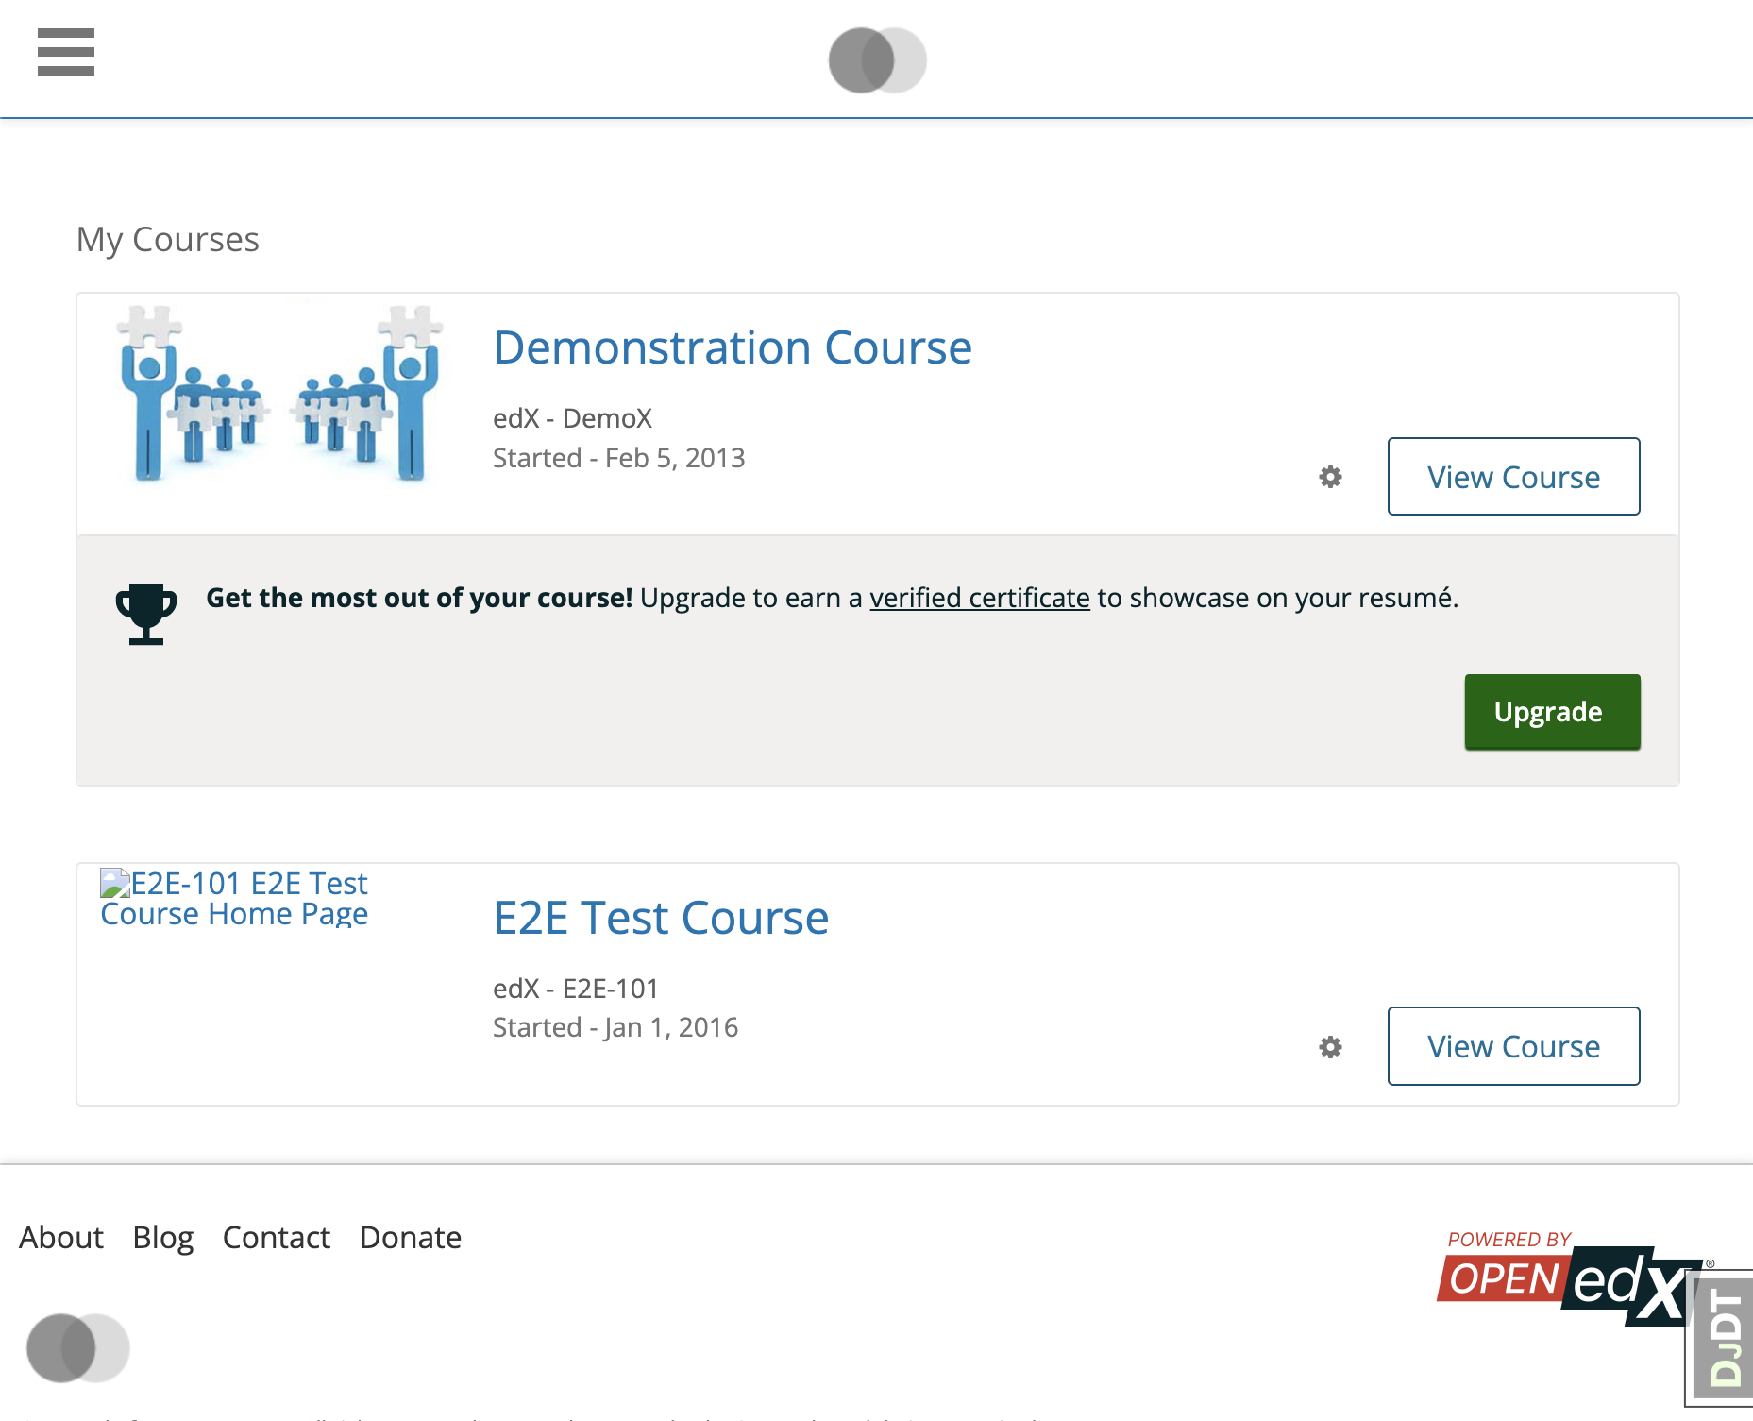Click the trophy icon in the upgrade banner

pos(145,612)
